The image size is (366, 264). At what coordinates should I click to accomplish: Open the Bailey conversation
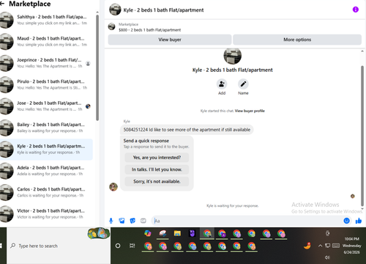[x=46, y=128]
